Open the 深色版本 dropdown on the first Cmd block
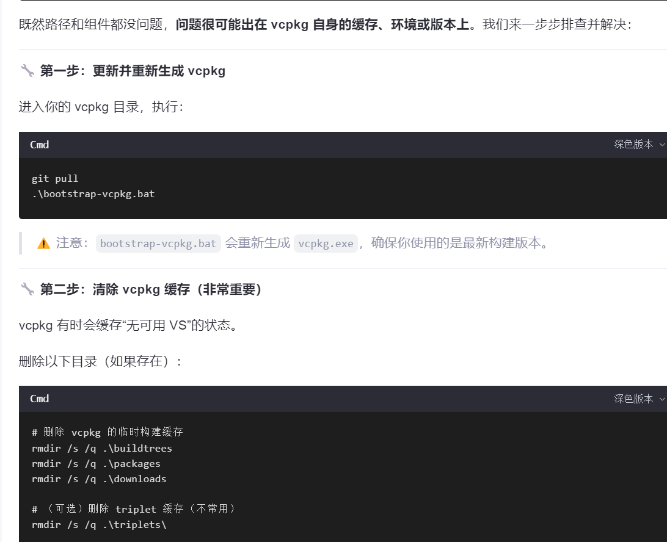 640,145
